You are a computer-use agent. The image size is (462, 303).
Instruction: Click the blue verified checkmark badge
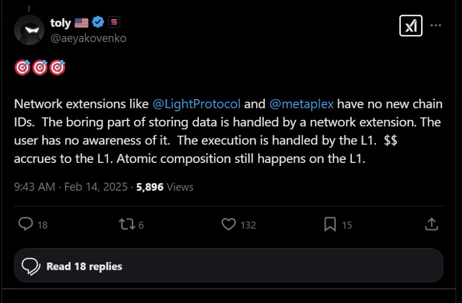pyautogui.click(x=98, y=22)
